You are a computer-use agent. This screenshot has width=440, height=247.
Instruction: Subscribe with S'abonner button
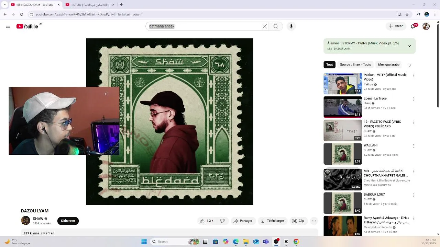[68, 221]
